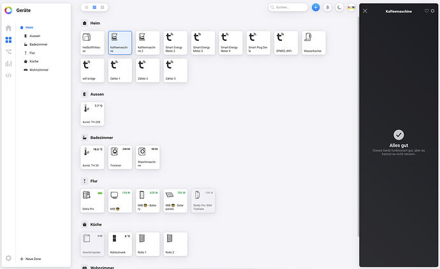Open the Shelly Pro 3EM Triphase tile

tap(203, 201)
